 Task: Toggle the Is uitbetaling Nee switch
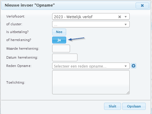[x=59, y=32]
